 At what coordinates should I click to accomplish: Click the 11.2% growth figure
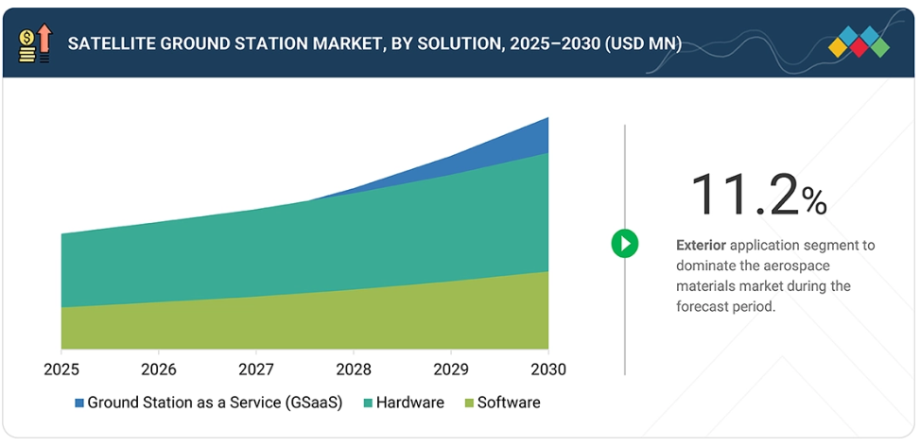click(758, 196)
